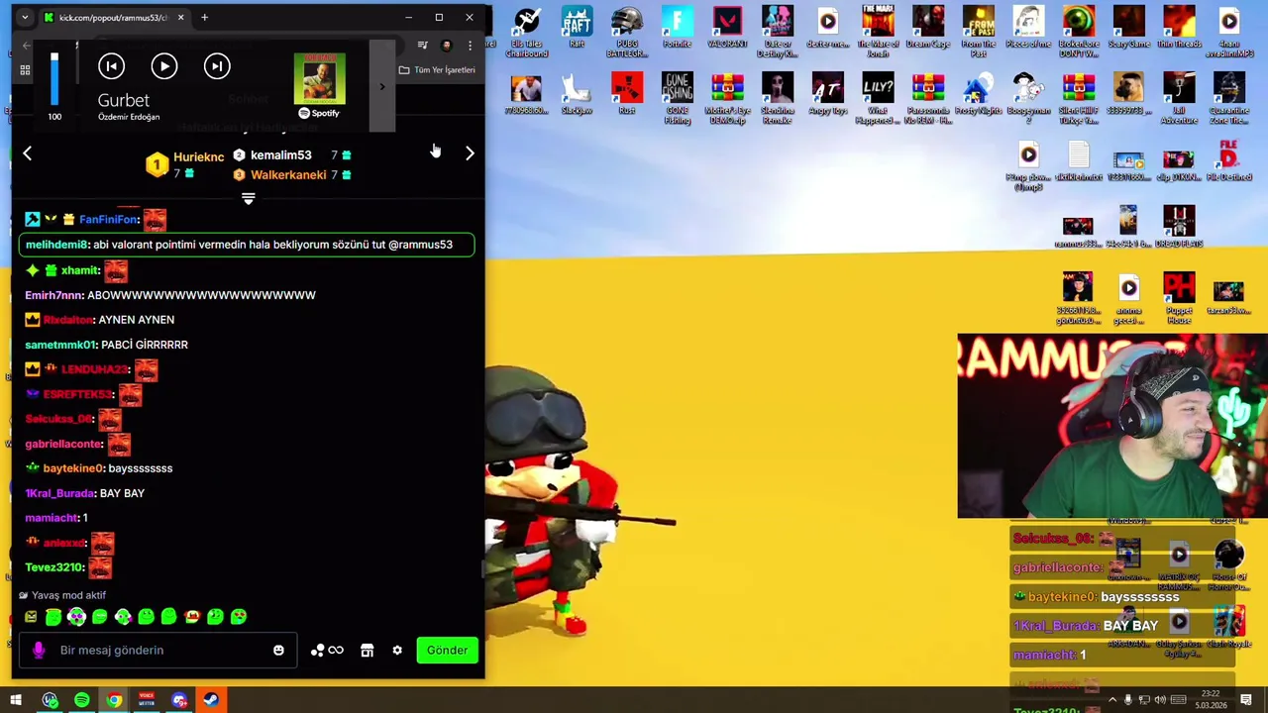Select the Rust desktop shortcut
This screenshot has height=713, width=1268.
(627, 94)
